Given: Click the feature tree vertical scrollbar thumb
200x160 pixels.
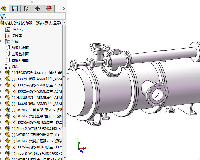Looking at the screenshot, I should (x=64, y=76).
